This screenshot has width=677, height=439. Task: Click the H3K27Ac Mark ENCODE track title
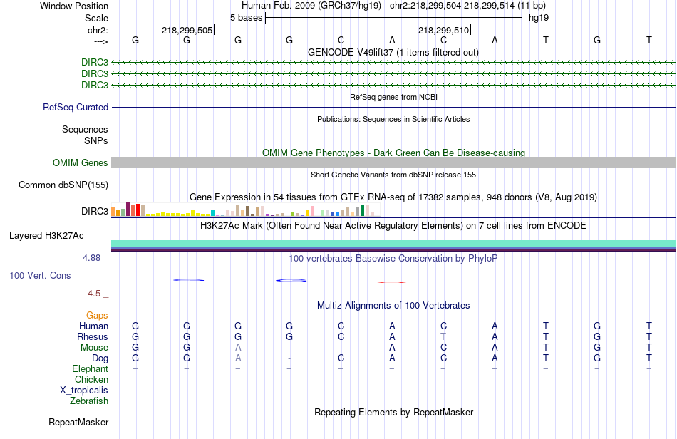(x=393, y=225)
